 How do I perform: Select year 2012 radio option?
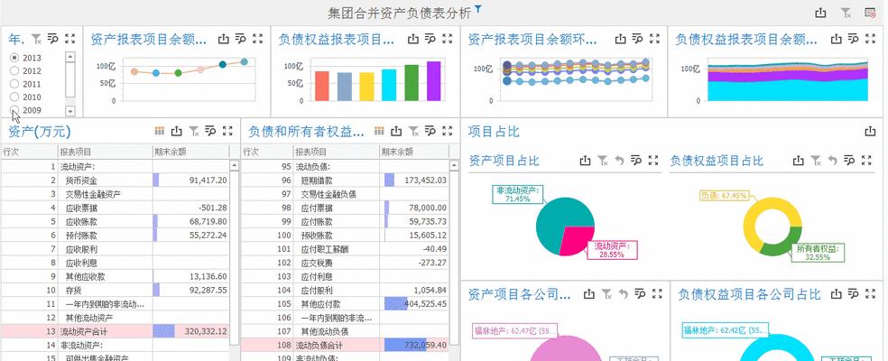14,70
